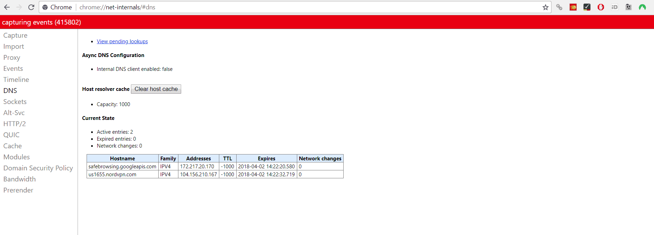The width and height of the screenshot is (654, 235).
Task: Click expiry 2018-04-02 14:22:20.580 cell
Action: 267,166
